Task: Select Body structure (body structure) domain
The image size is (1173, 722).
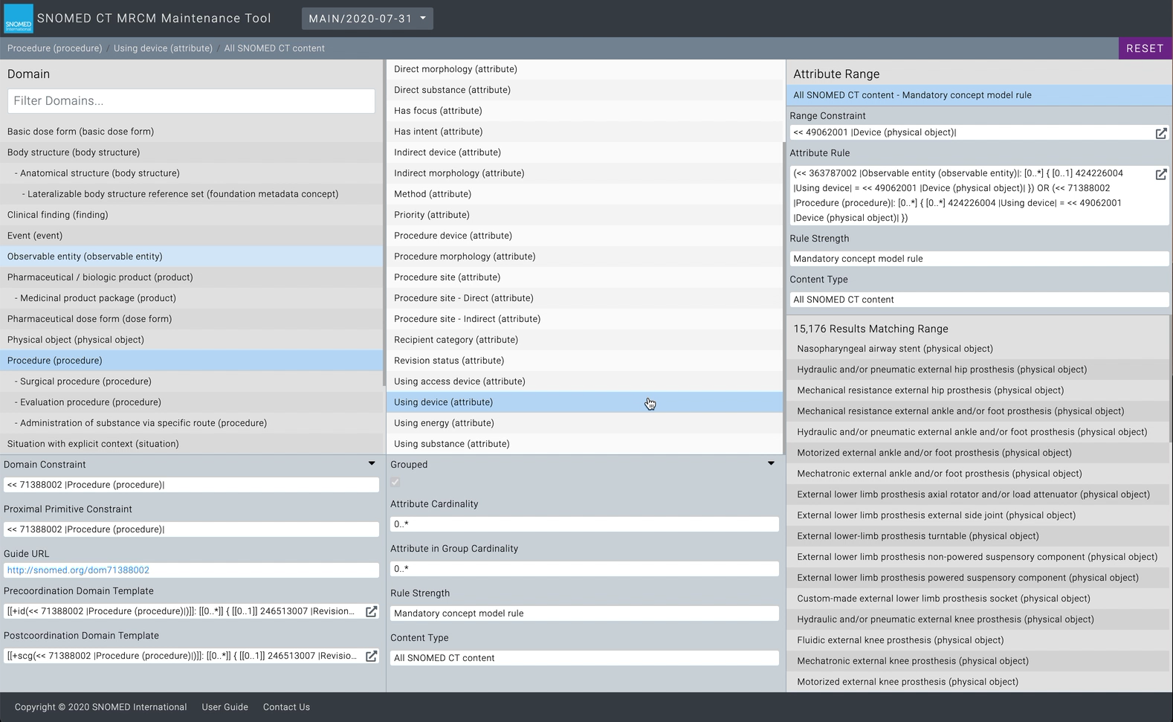Action: click(192, 152)
